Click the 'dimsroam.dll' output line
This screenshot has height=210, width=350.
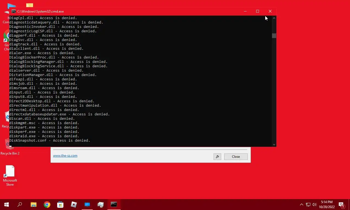click(44, 88)
